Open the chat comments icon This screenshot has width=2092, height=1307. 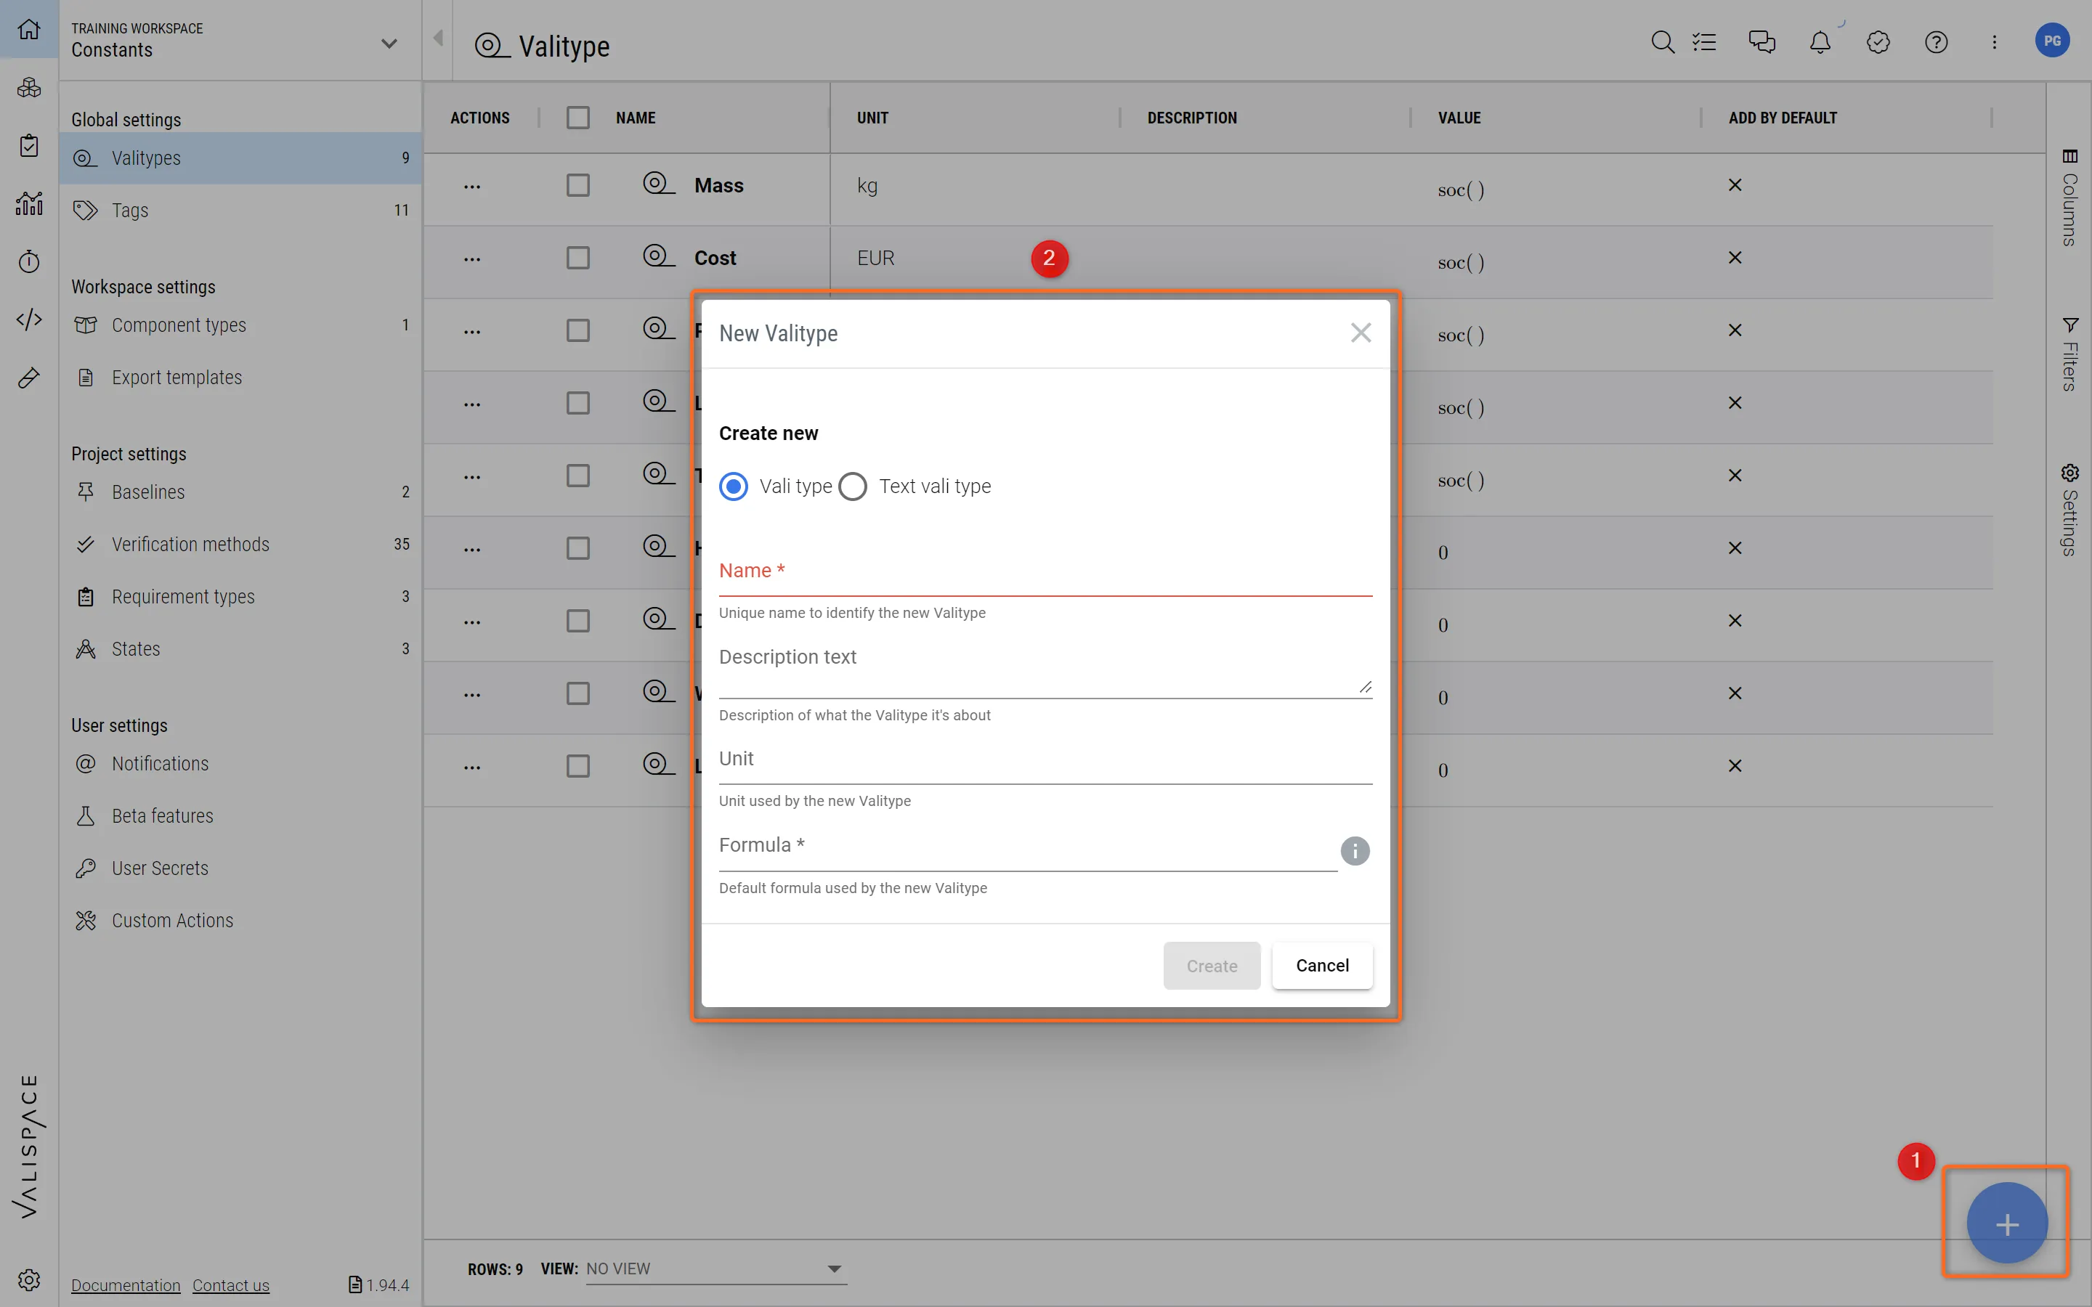tap(1761, 41)
